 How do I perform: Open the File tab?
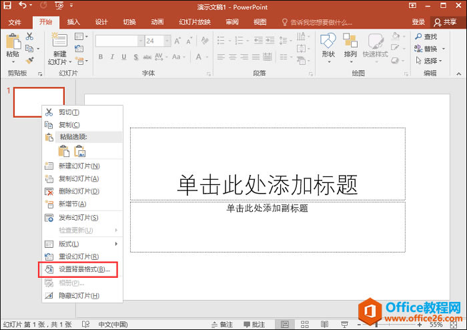tap(14, 22)
